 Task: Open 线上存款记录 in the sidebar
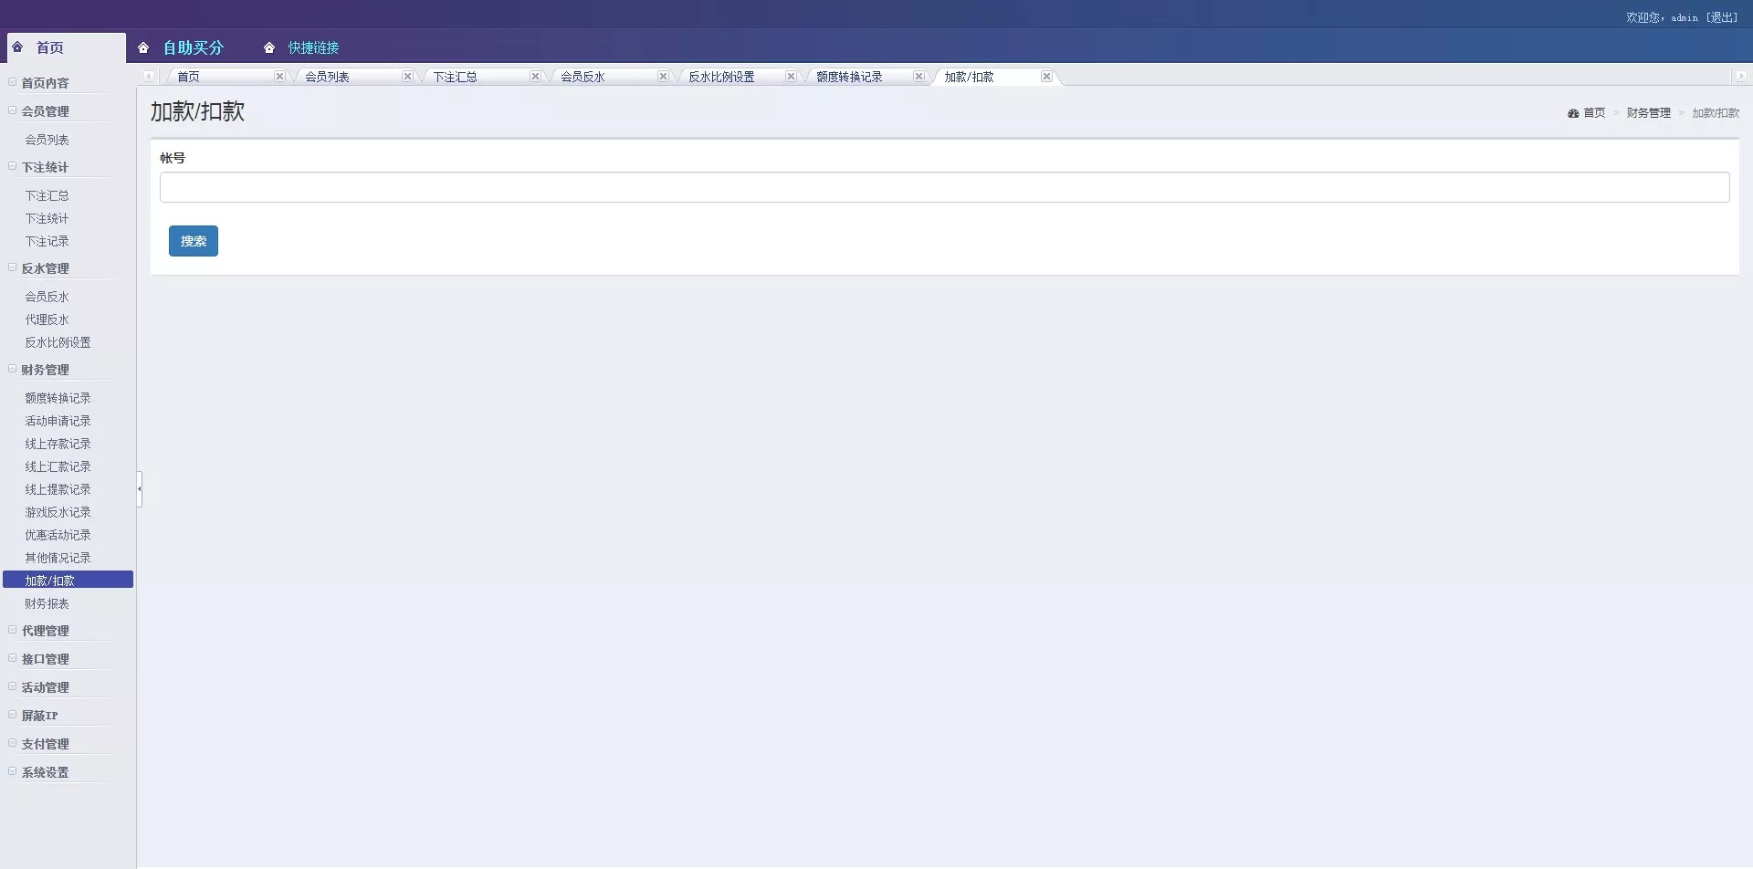(x=58, y=444)
